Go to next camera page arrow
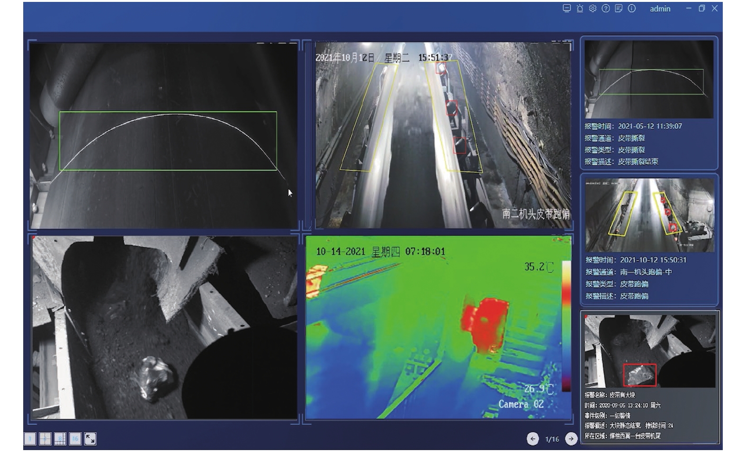Screen dimensions: 746x452 tap(571, 439)
